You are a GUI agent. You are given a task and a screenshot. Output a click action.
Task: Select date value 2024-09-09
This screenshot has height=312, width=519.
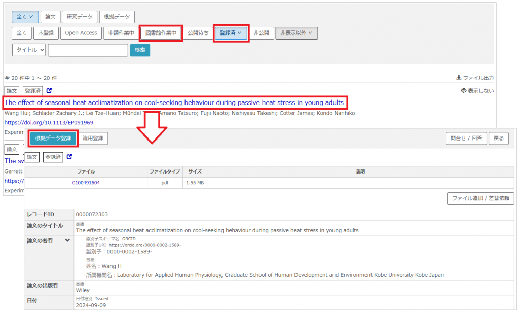[91, 306]
